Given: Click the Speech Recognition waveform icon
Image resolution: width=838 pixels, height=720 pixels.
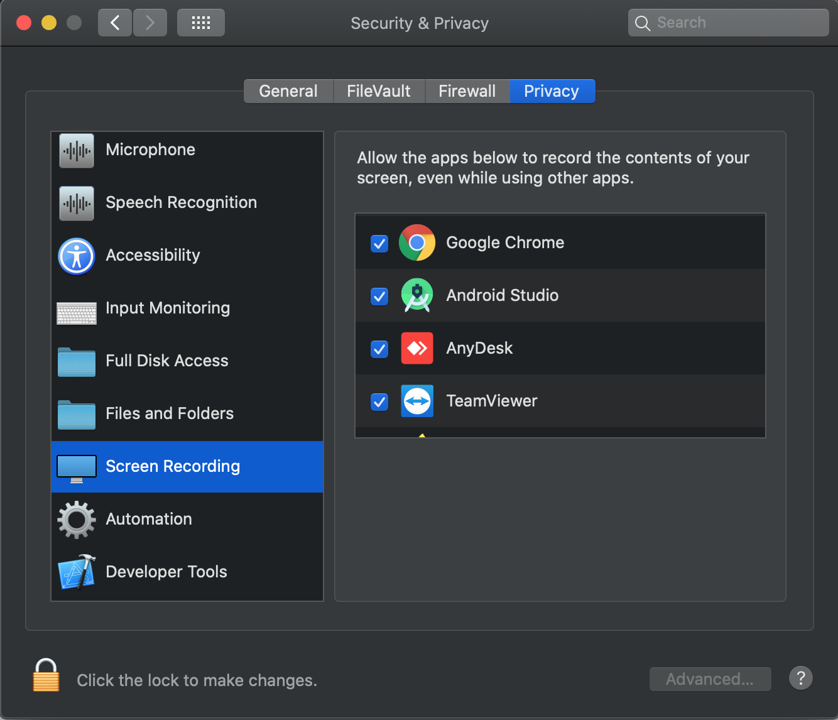Looking at the screenshot, I should click(77, 203).
